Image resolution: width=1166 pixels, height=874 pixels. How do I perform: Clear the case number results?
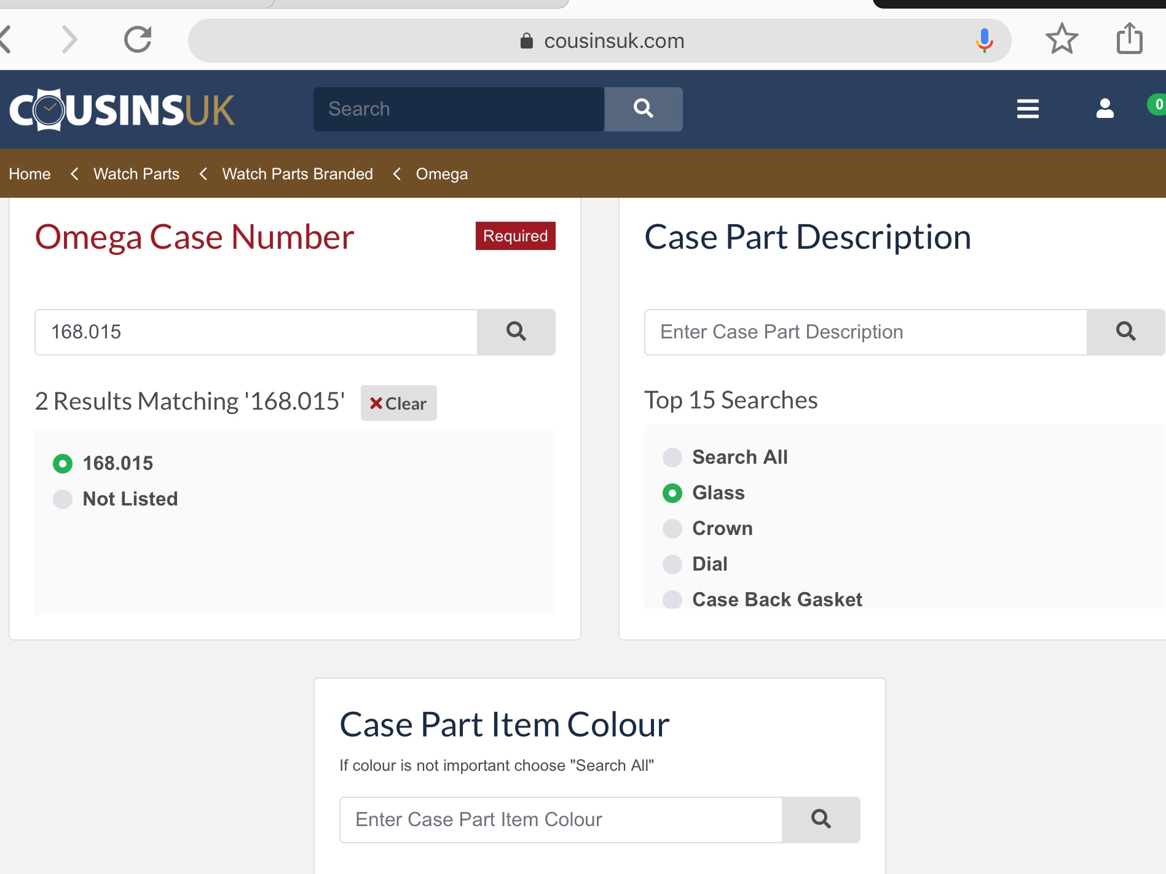(x=398, y=403)
